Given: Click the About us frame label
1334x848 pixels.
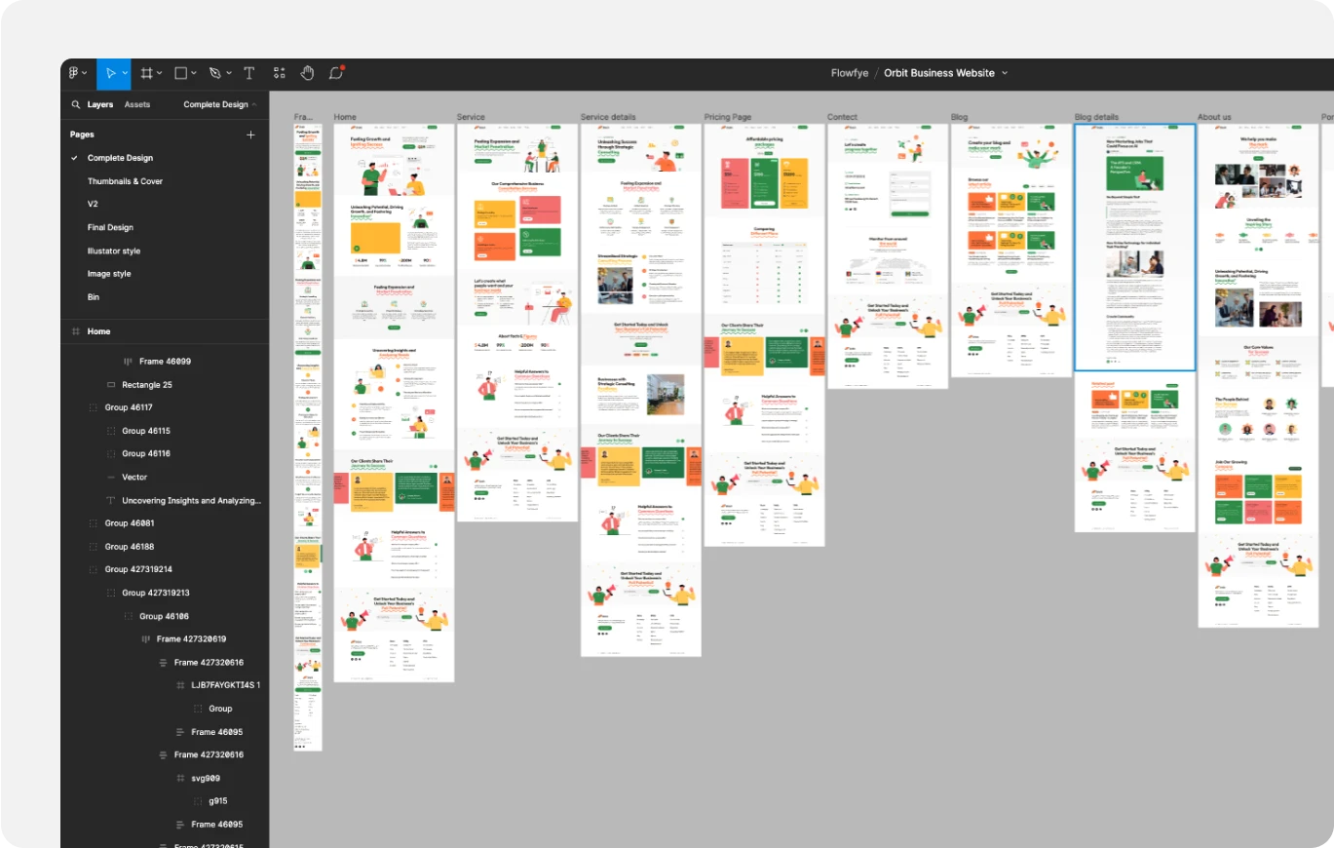Looking at the screenshot, I should click(x=1214, y=117).
